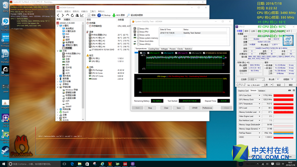The height and width of the screenshot is (167, 297).
Task: Switch to Powers tab
Action: (172, 49)
